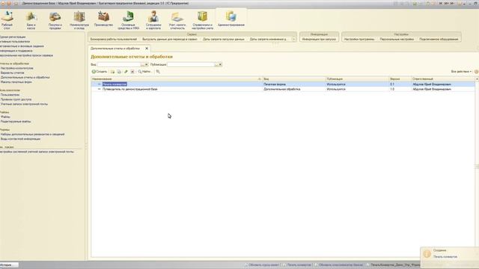Viewport: 479px width, 269px height.
Task: Open Учет, налоги, отчетность section
Action: pos(177,20)
